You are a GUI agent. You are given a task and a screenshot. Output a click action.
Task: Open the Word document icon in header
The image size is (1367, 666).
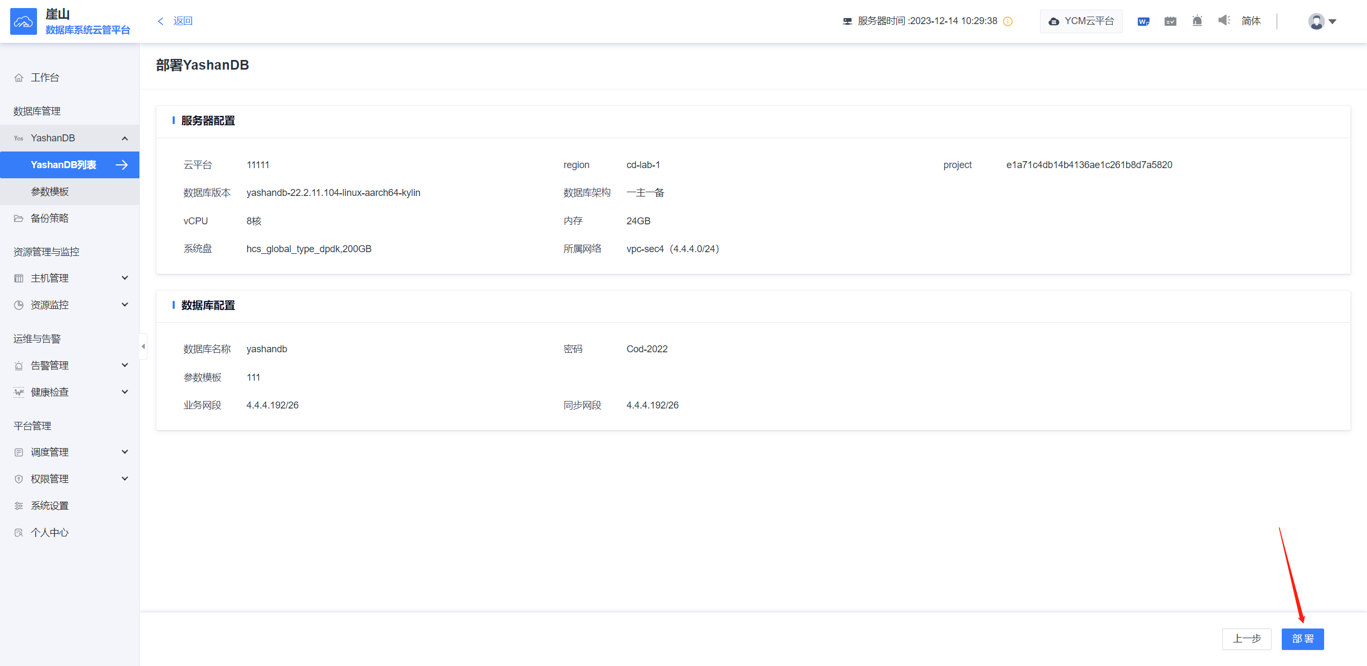point(1143,21)
